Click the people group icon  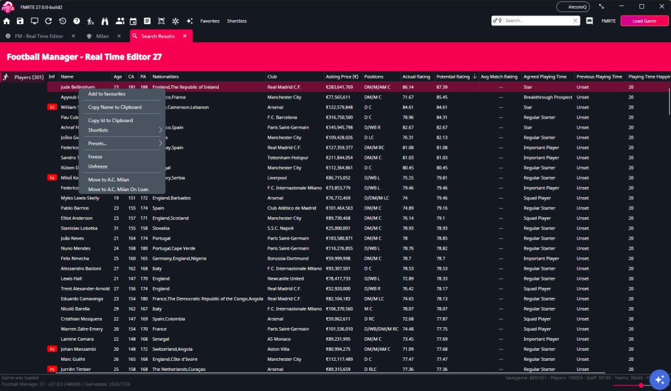[x=120, y=21]
